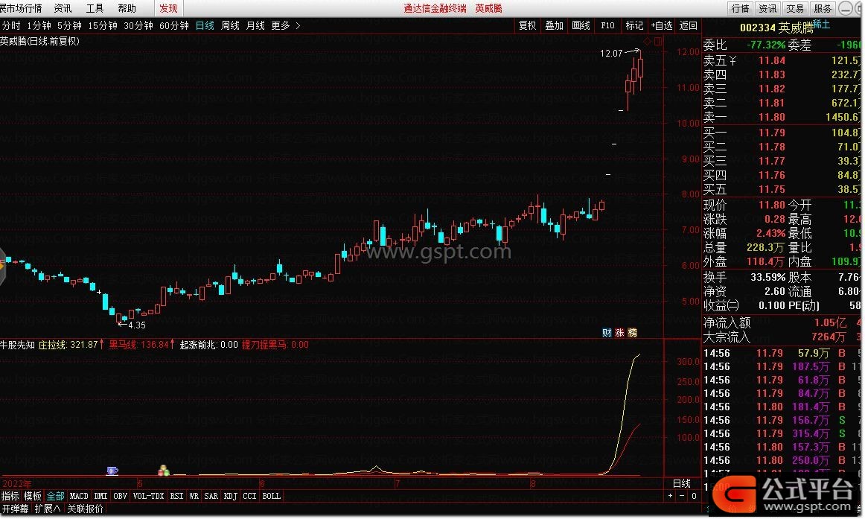Open the 工具 menu
Screen dimensions: 865x519
(x=95, y=8)
